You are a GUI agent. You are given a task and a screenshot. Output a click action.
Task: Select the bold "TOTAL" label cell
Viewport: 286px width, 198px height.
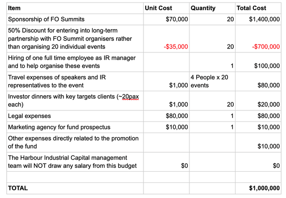[18, 188]
